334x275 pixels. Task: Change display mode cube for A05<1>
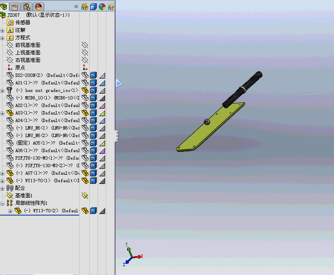pyautogui.click(x=93, y=143)
